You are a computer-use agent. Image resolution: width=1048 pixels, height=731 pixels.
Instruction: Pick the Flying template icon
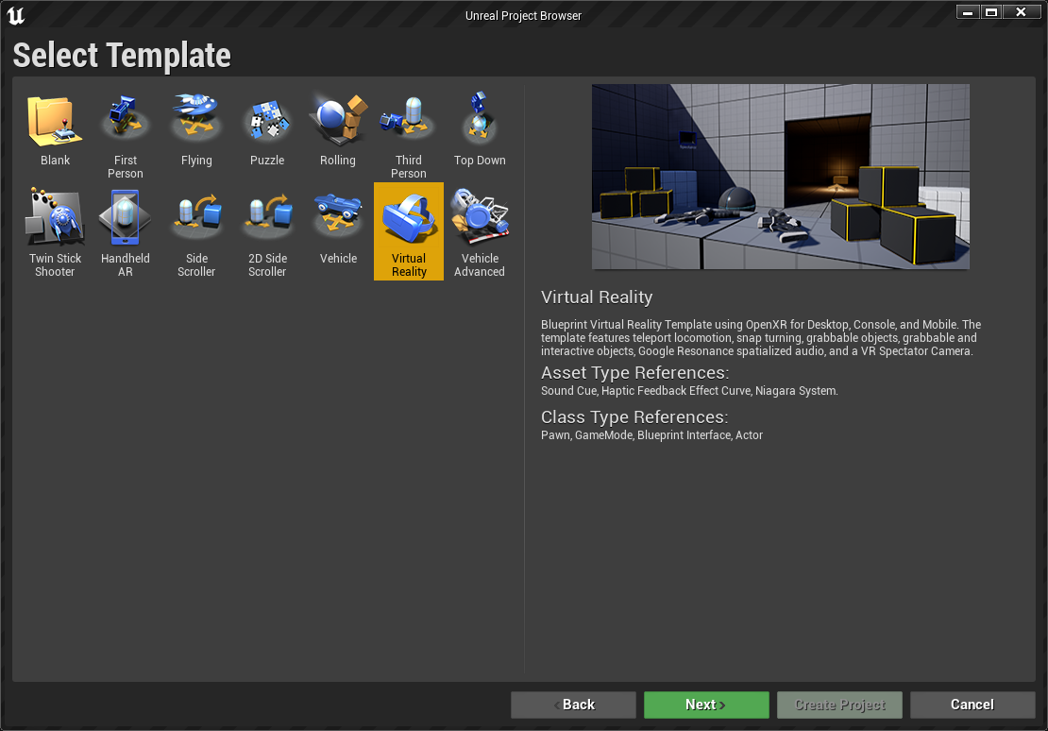195,118
